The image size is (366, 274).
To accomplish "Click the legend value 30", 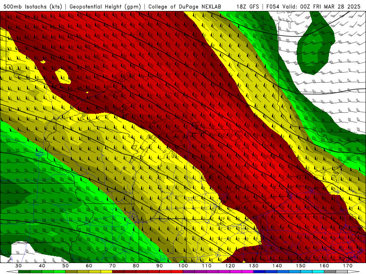I will click(18, 266).
